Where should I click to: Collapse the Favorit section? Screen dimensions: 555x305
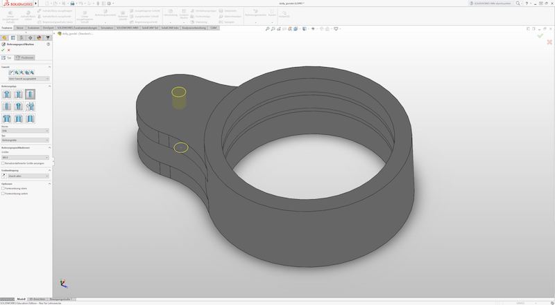click(49, 66)
